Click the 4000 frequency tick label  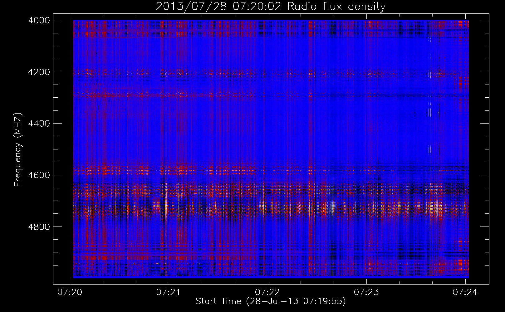pos(39,20)
